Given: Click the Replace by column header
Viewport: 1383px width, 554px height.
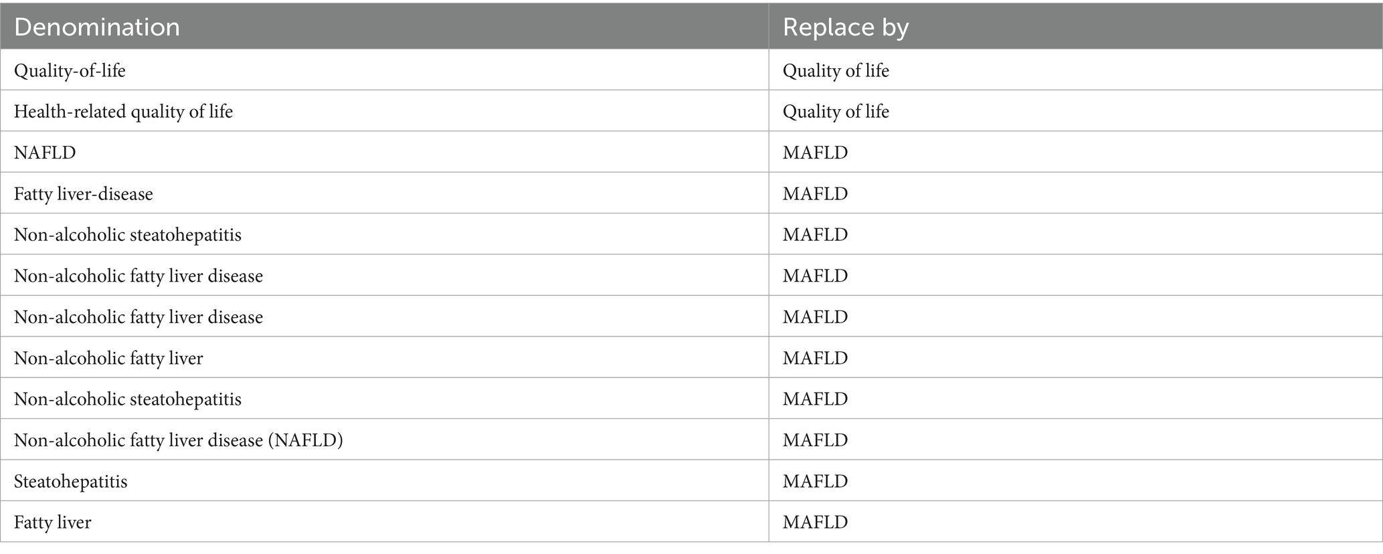Looking at the screenshot, I should [845, 27].
